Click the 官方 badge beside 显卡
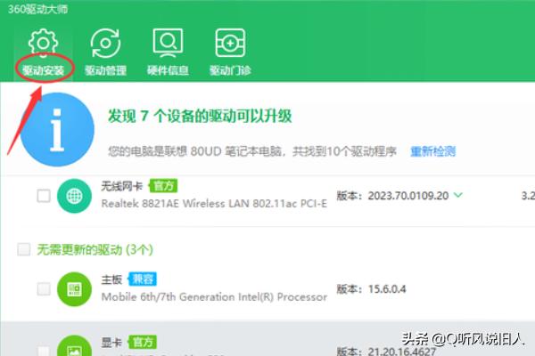Viewport: 535px width, 356px height. pos(143,342)
